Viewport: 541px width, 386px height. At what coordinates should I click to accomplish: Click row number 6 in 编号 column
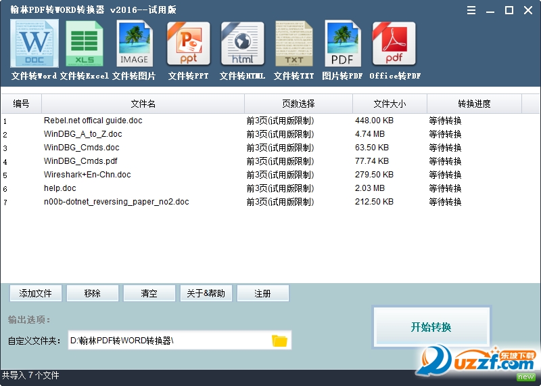5,189
